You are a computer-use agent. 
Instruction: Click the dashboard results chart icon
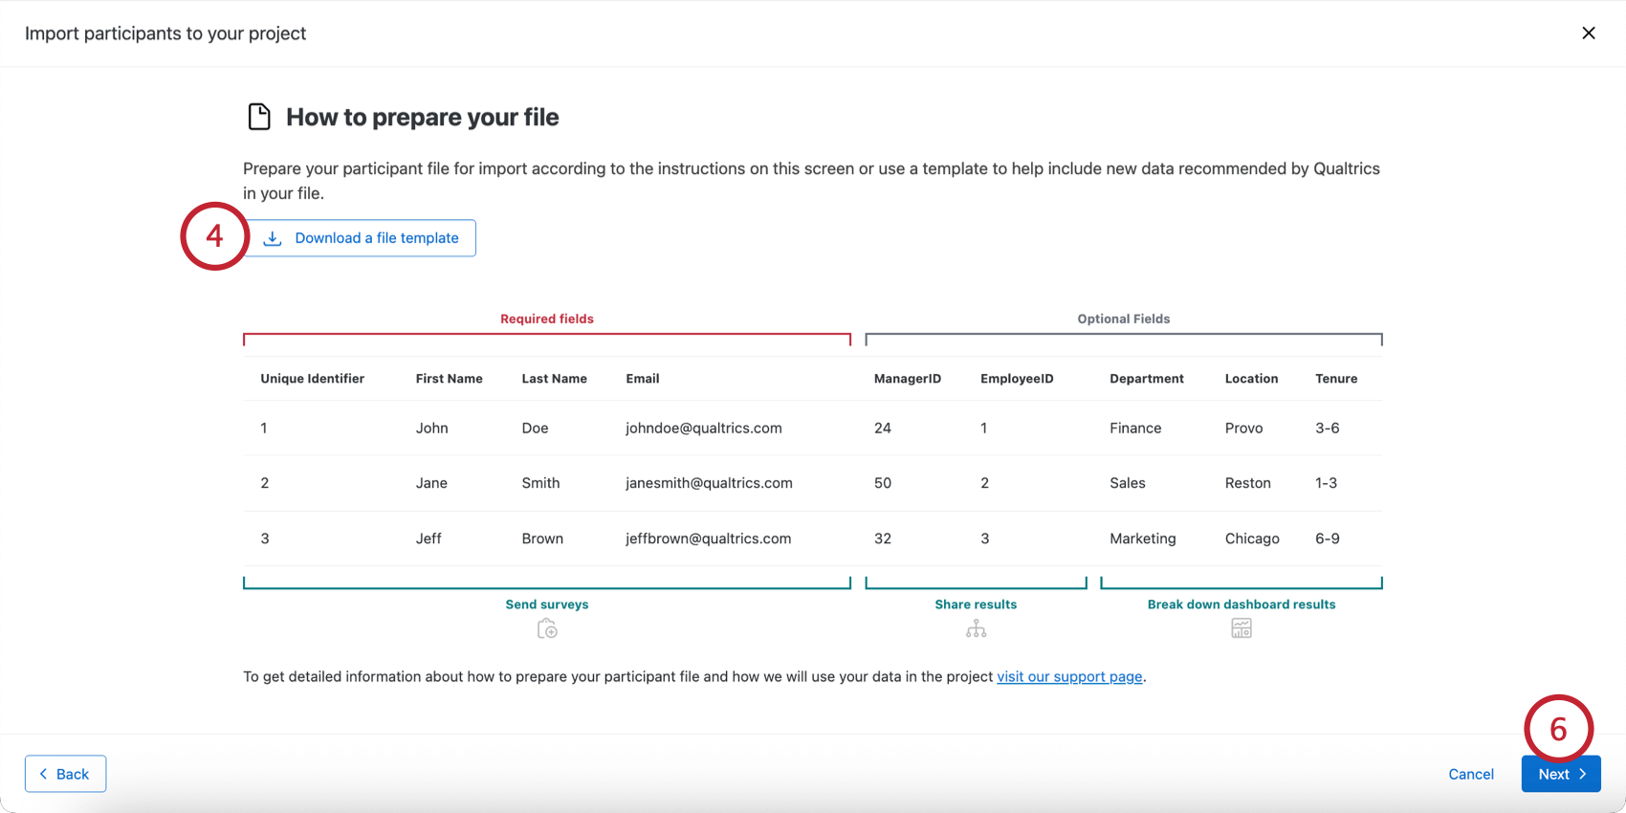(x=1241, y=628)
